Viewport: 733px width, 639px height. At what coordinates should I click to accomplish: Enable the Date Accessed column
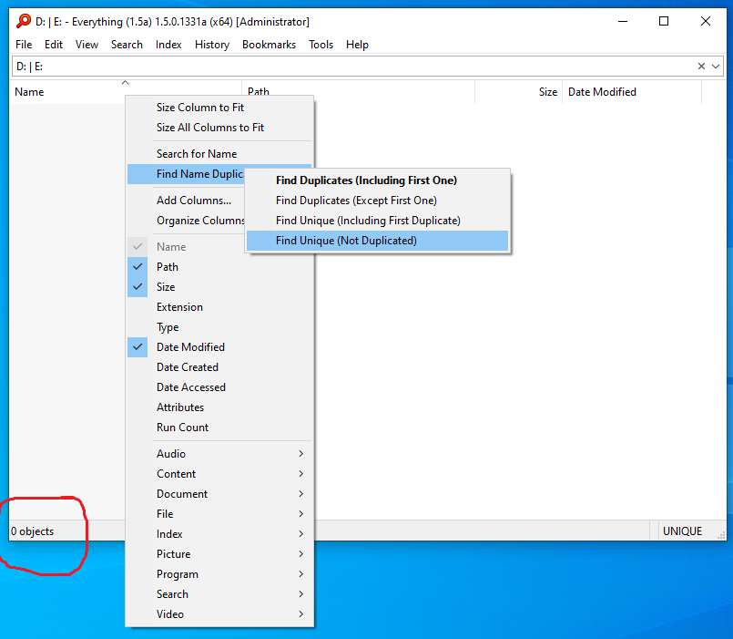coord(219,387)
